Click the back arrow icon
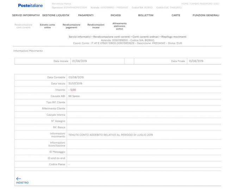232x195 pixels. point(19,178)
